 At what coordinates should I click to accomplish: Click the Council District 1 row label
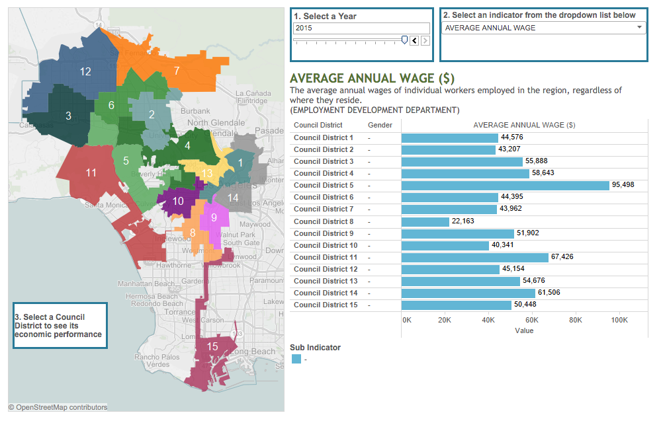[x=323, y=137]
